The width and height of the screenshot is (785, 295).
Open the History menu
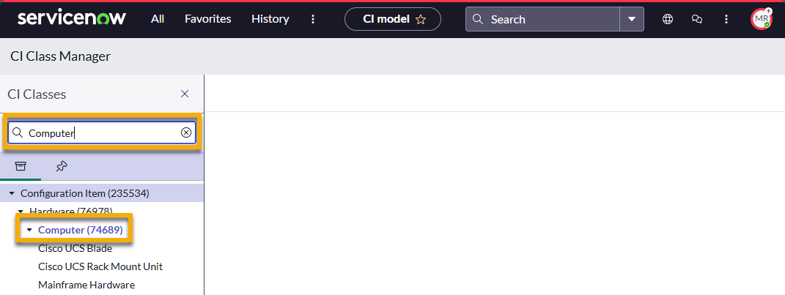(270, 19)
